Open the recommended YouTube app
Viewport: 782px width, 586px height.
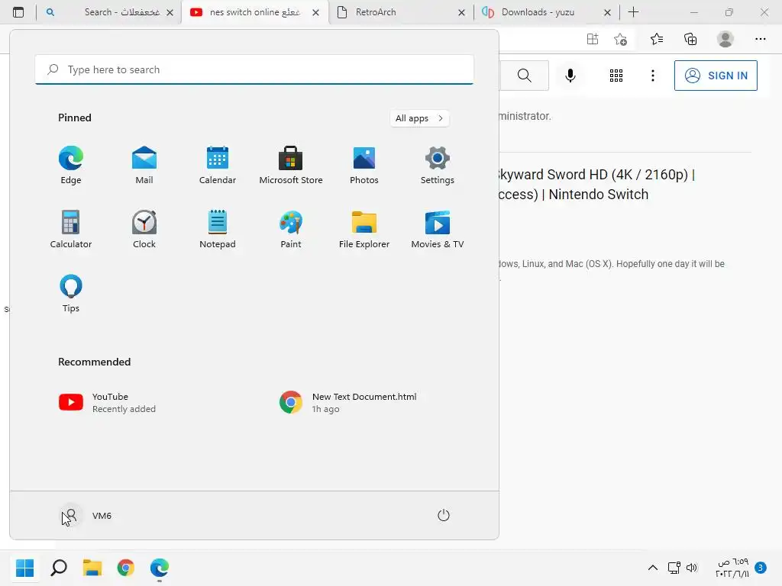point(107,403)
